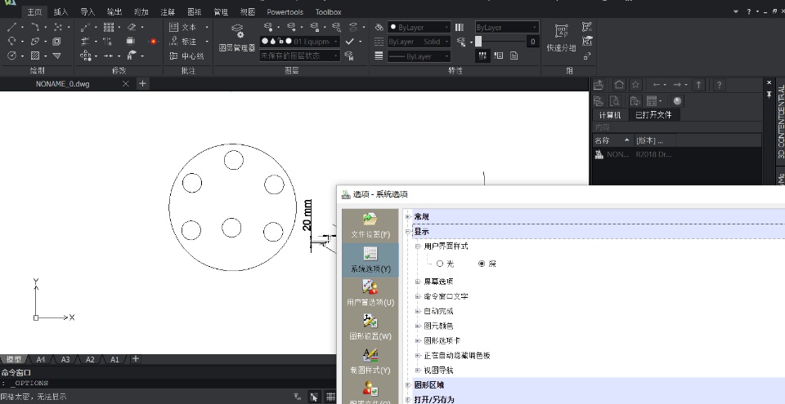Select the Eraser delete tool

pos(132,27)
